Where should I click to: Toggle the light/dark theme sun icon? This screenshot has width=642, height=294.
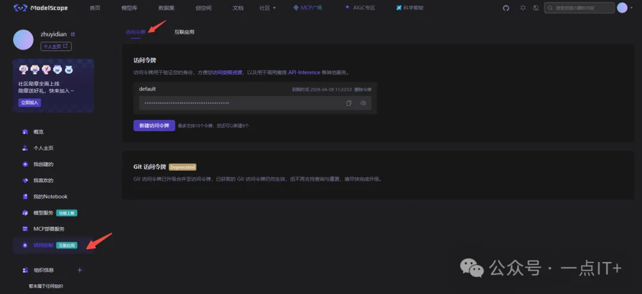point(523,8)
